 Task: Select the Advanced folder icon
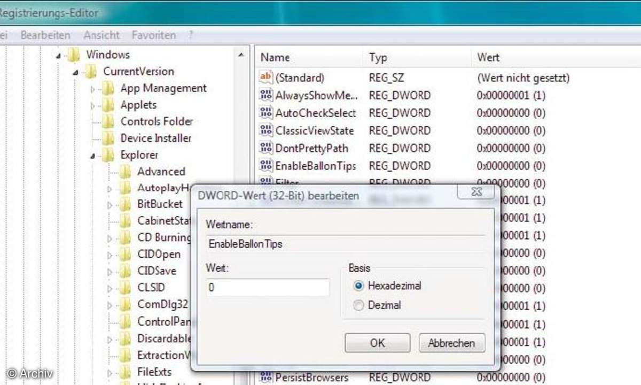[x=125, y=172]
